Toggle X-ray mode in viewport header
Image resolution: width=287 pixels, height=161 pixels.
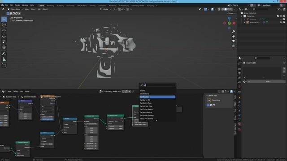[219, 9]
